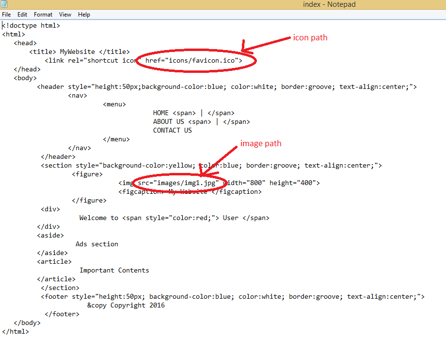
Task: Click the 'Ads section' text
Action: click(96, 244)
